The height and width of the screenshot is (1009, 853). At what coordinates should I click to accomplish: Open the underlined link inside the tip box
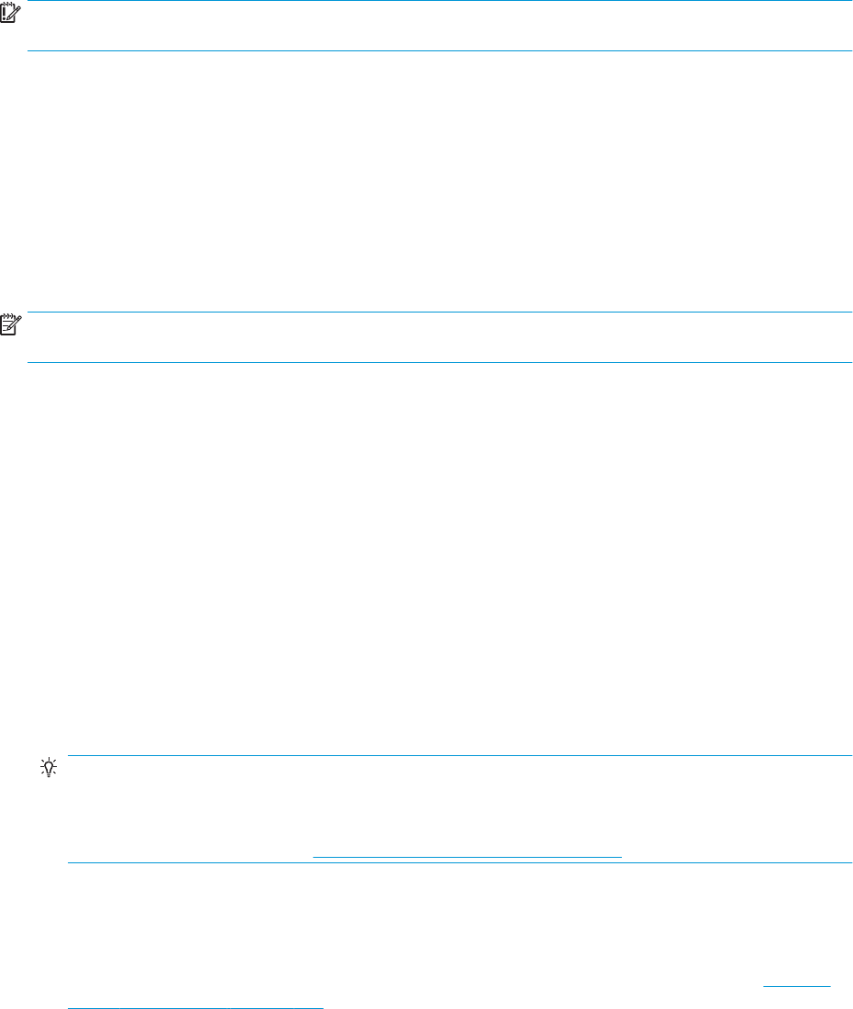click(x=467, y=857)
